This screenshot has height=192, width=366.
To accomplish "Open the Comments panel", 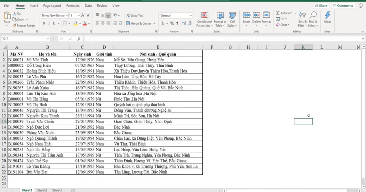I will point(343,5).
